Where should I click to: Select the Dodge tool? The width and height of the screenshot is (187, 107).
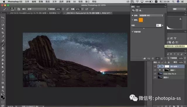3,67
